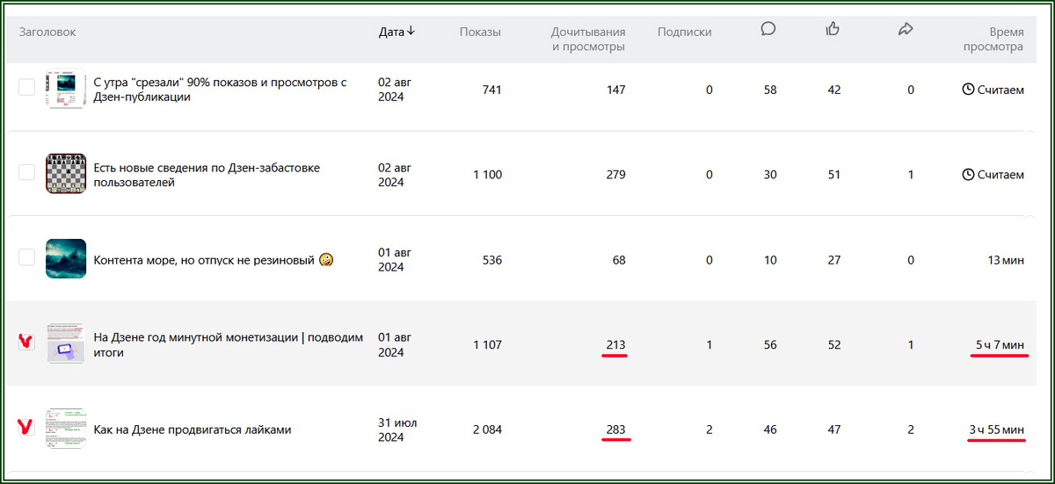Image resolution: width=1055 pixels, height=484 pixels.
Task: Open article "Как на Дзене продвигаться лайками"
Action: pyautogui.click(x=192, y=430)
